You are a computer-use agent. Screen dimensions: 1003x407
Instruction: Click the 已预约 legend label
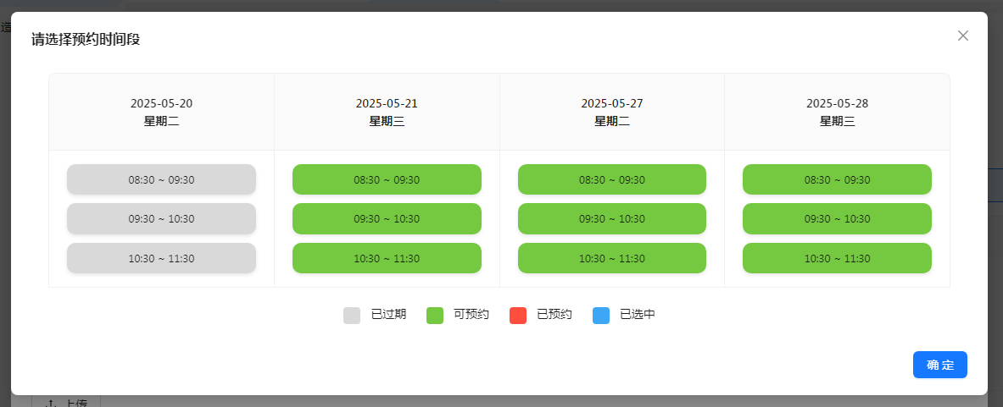click(x=554, y=315)
